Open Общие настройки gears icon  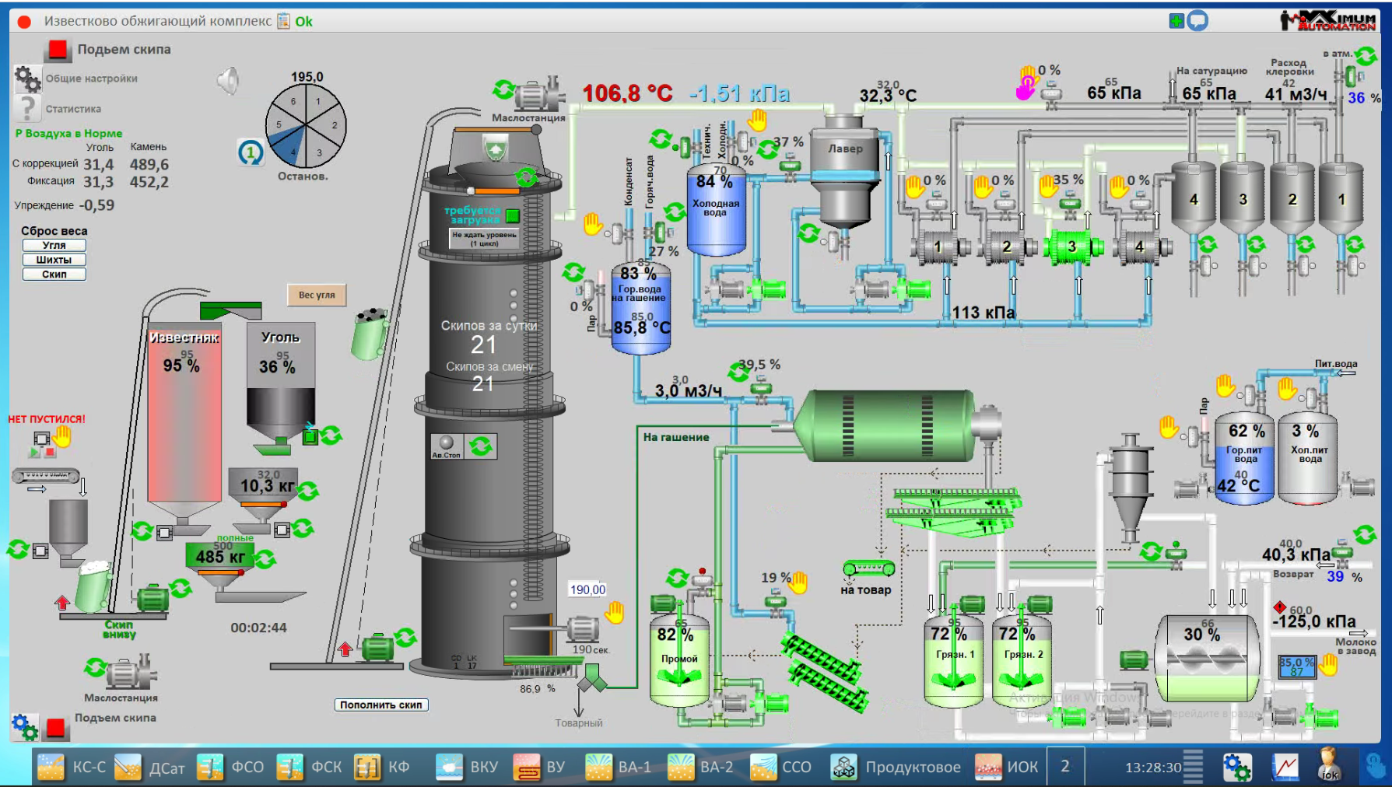pyautogui.click(x=27, y=79)
